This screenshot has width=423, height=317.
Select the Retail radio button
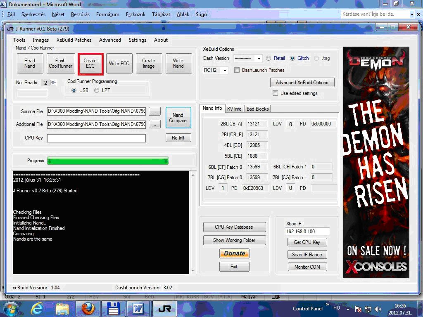pos(269,58)
